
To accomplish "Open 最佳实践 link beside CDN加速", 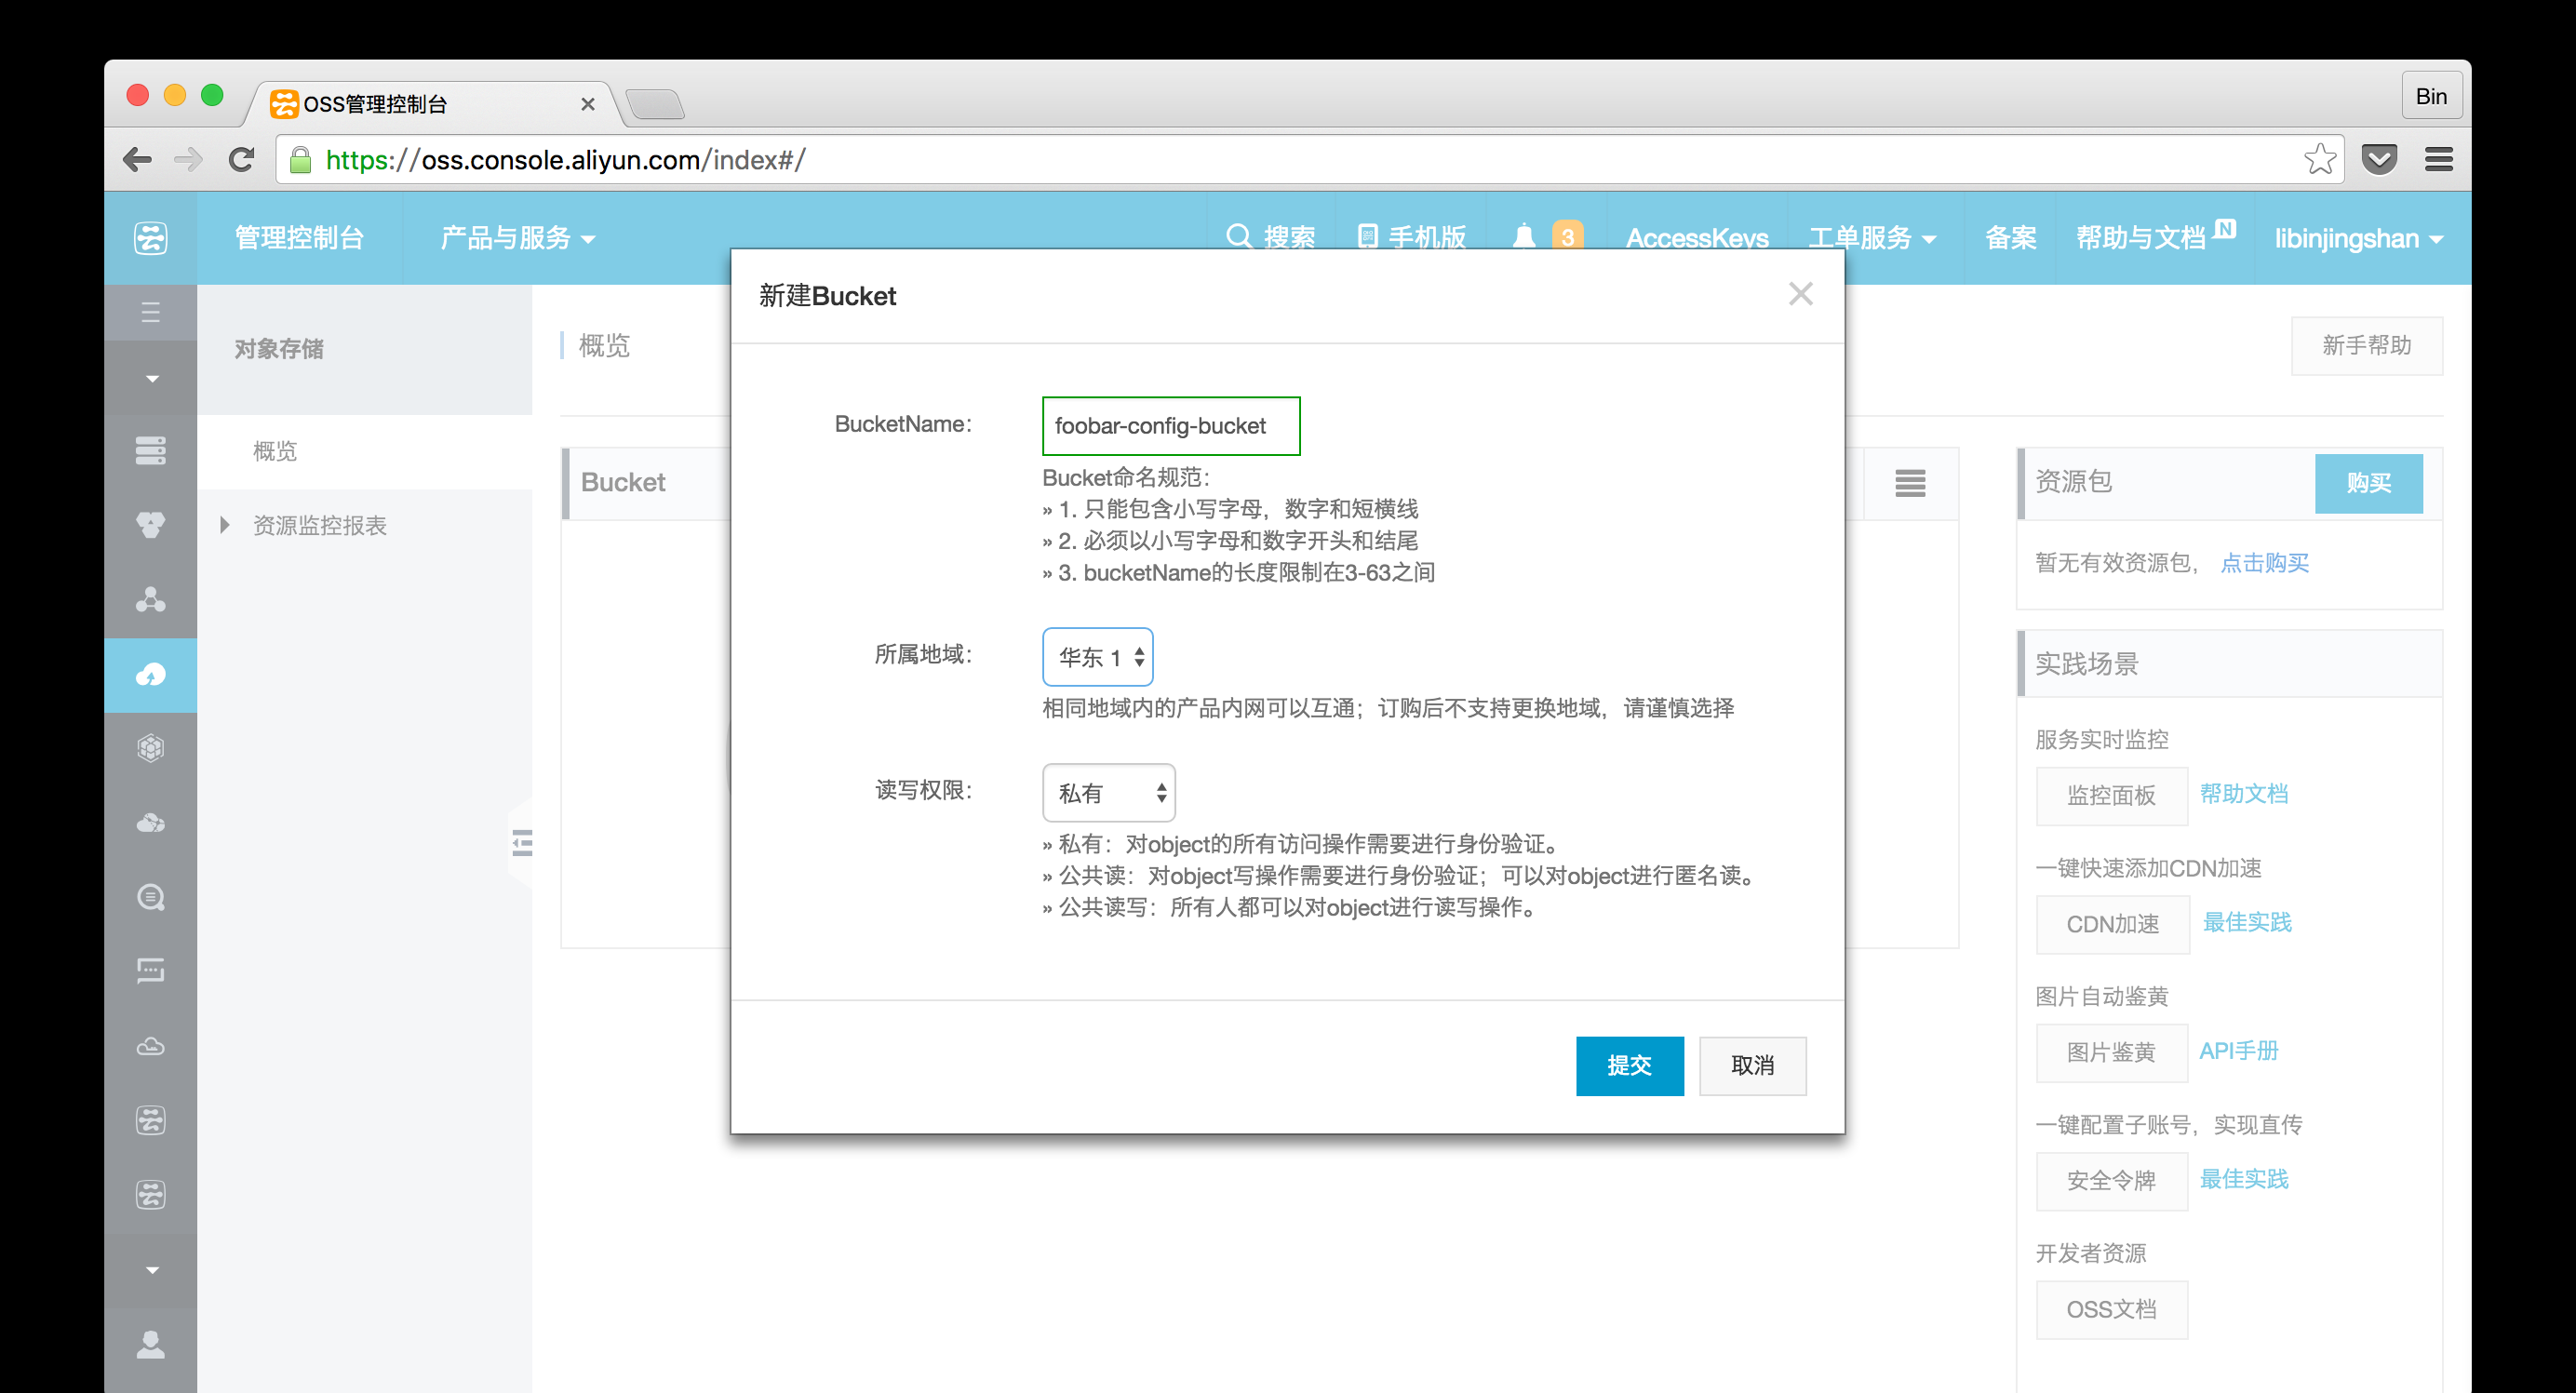I will [x=2247, y=922].
